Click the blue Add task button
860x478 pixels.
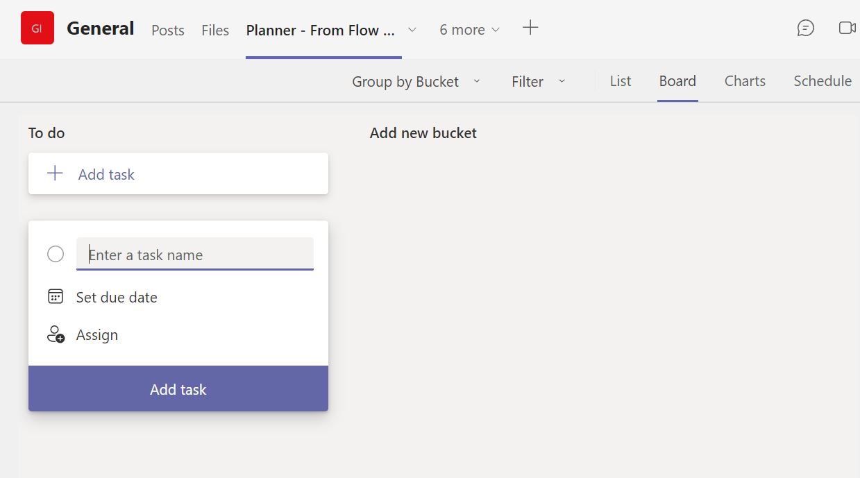point(178,389)
